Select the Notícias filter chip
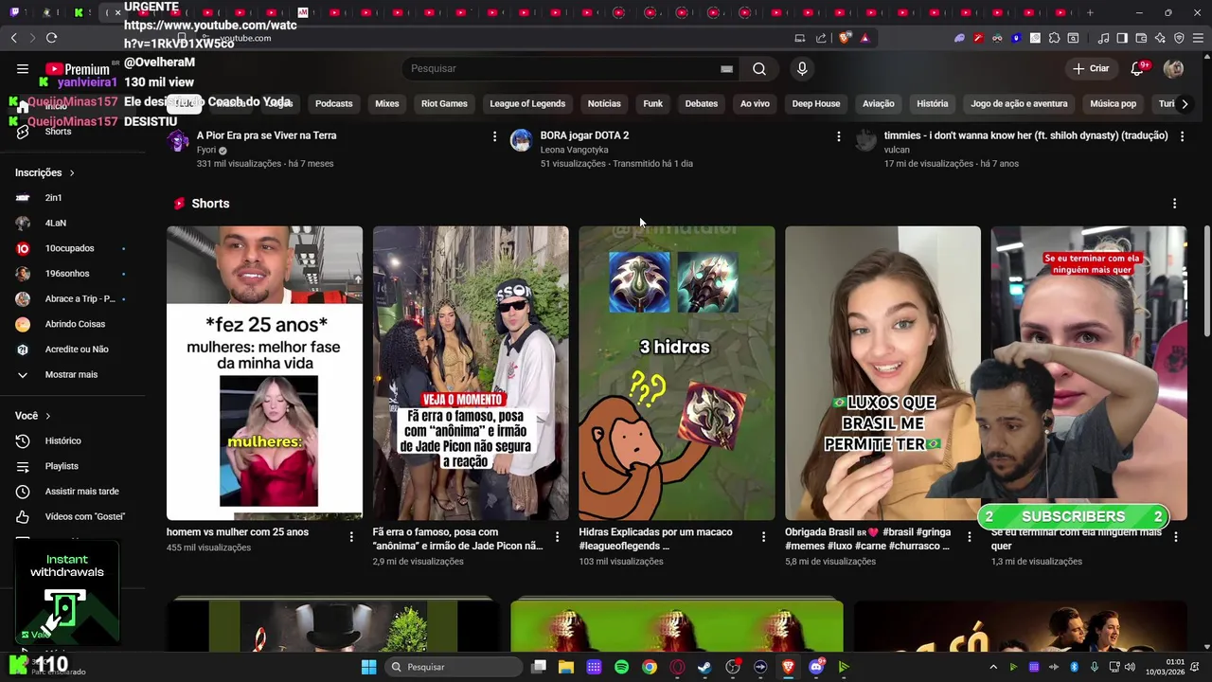Viewport: 1212px width, 682px height. 604,103
